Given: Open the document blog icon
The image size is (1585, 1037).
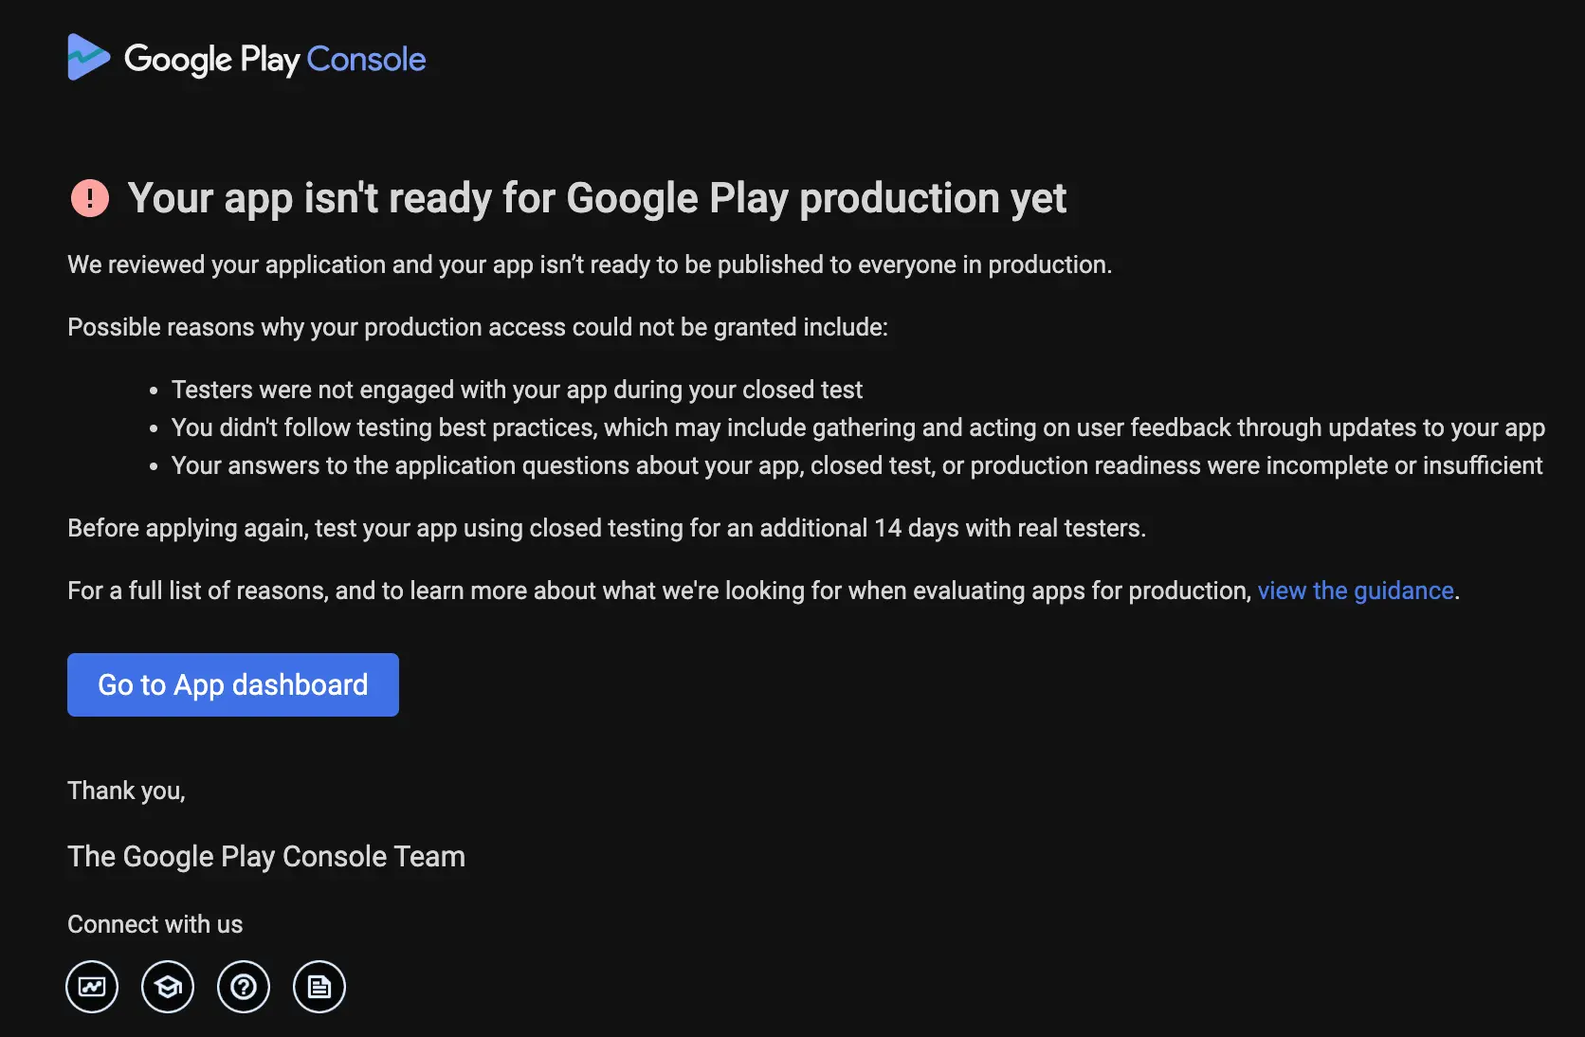Looking at the screenshot, I should (x=319, y=987).
